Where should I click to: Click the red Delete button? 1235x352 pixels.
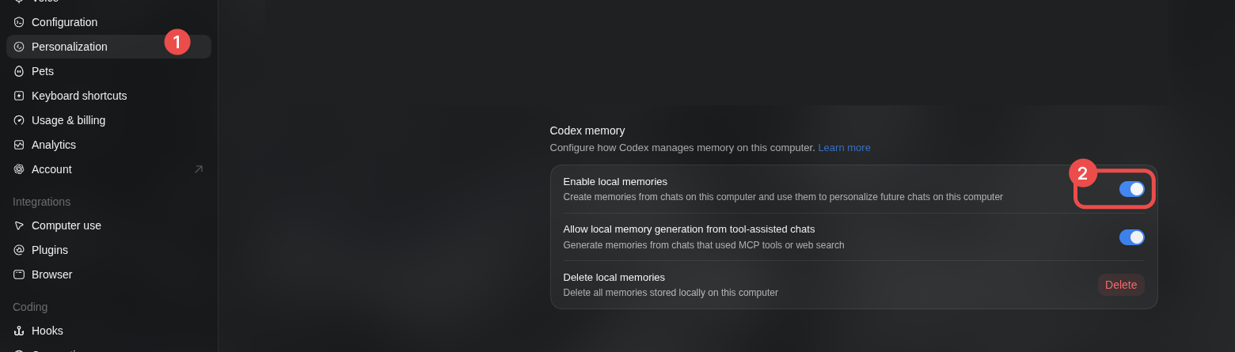coord(1121,285)
